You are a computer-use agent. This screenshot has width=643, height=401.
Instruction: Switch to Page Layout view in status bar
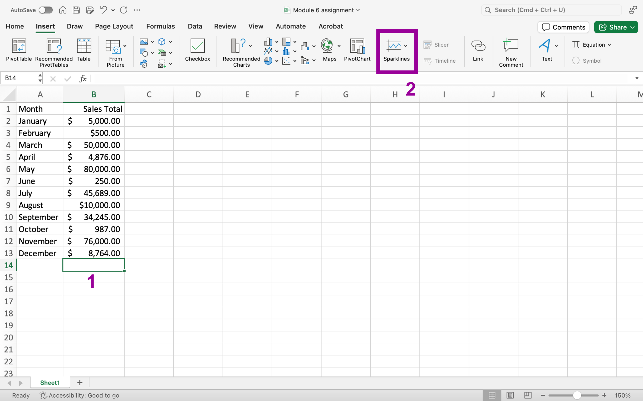click(x=510, y=395)
